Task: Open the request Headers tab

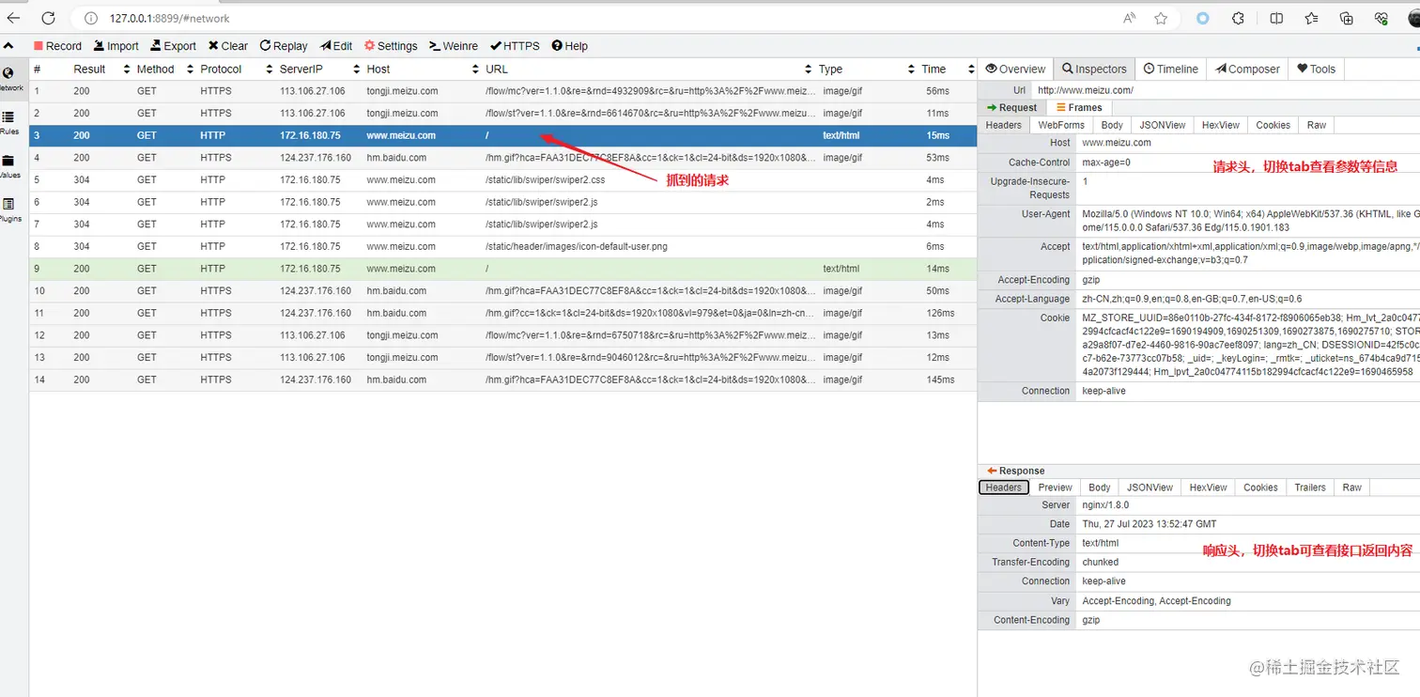Action: tap(1003, 125)
